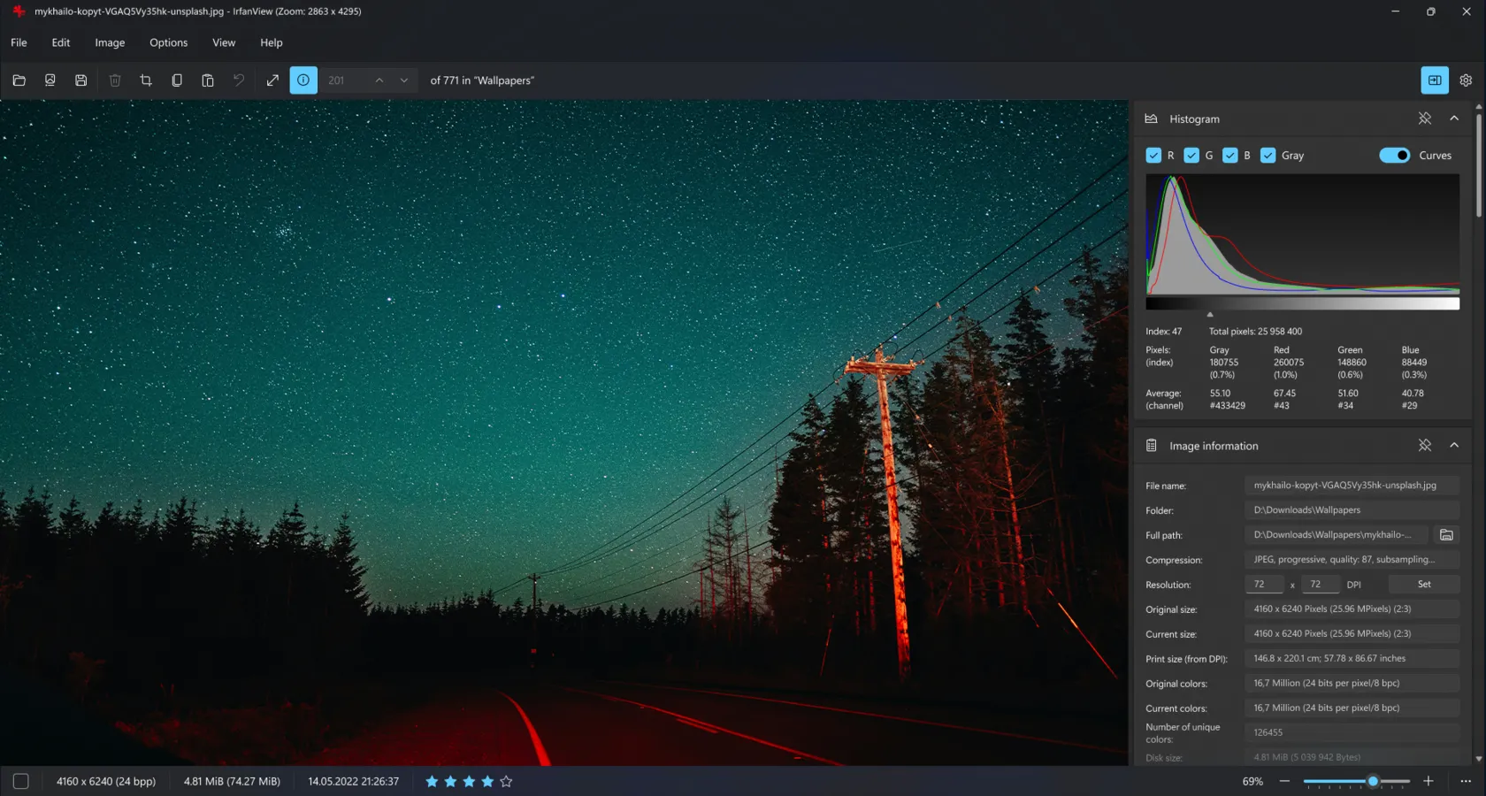Delete the image using the trash icon
The image size is (1486, 796).
(115, 80)
